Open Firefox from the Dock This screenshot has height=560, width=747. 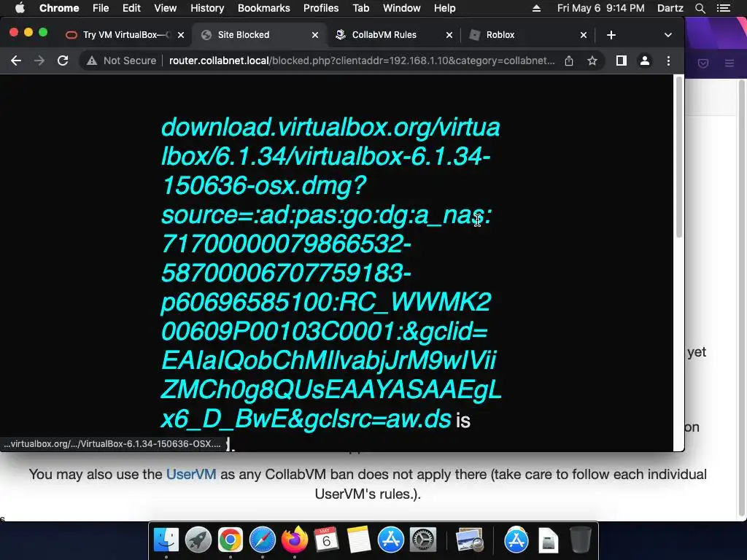[x=295, y=540]
